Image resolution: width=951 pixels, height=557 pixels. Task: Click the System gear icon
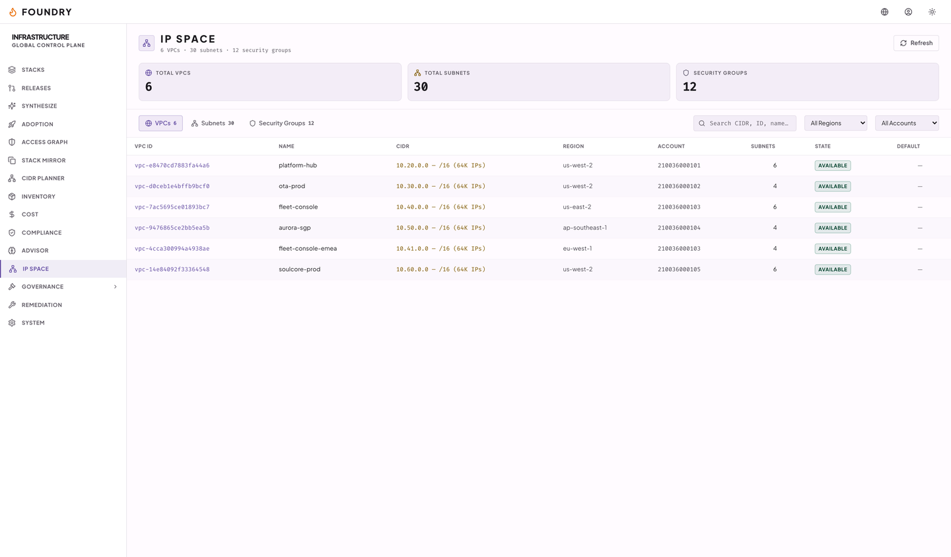click(x=12, y=323)
